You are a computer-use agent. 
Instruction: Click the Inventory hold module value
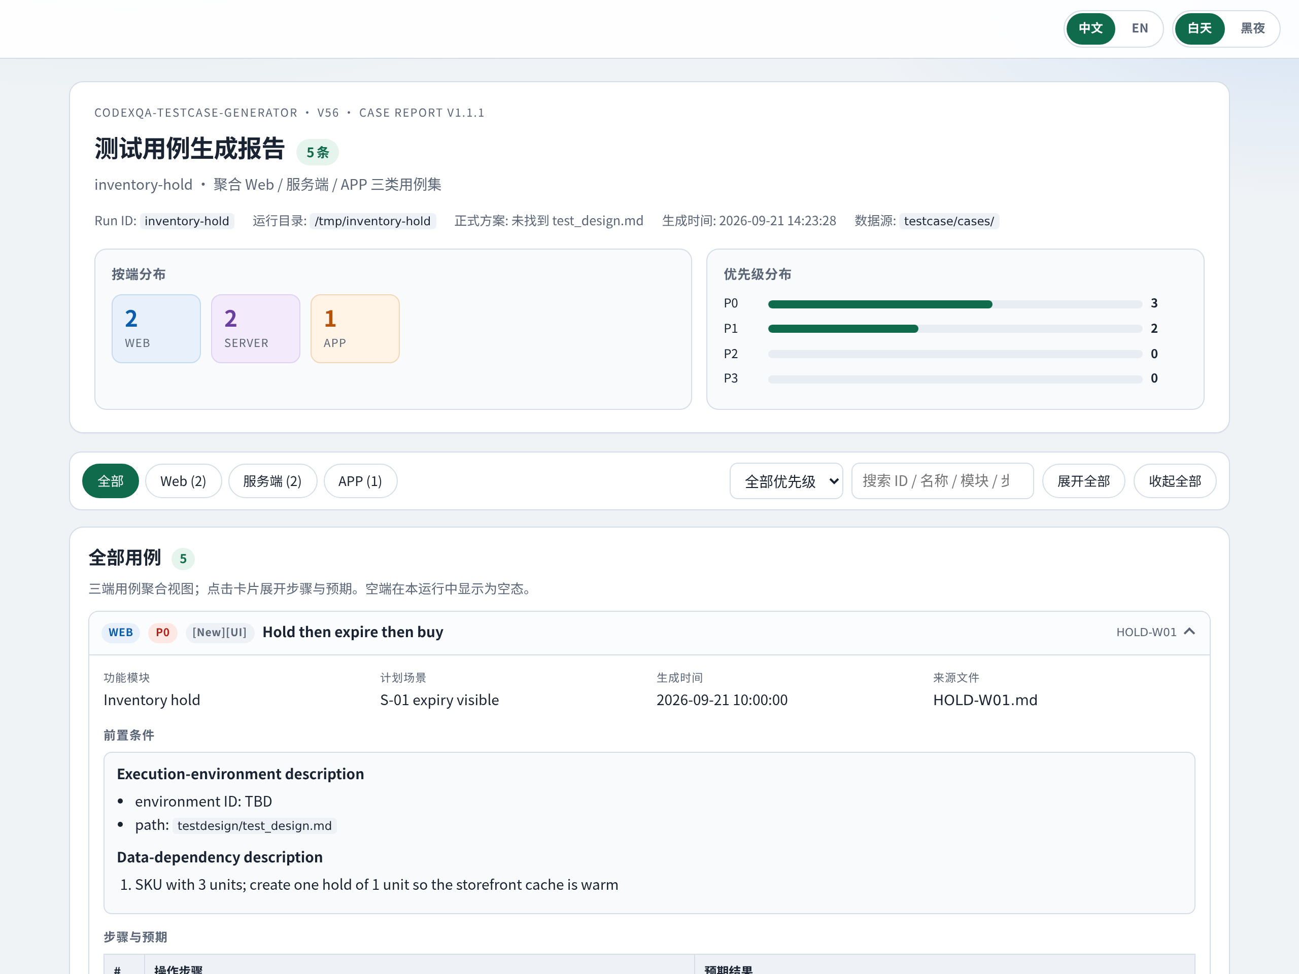(x=152, y=700)
